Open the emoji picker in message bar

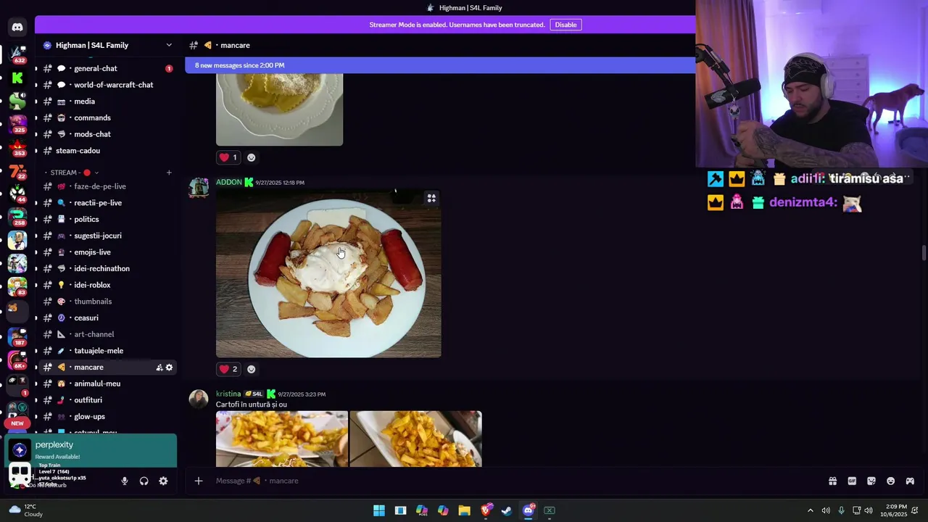(x=891, y=481)
